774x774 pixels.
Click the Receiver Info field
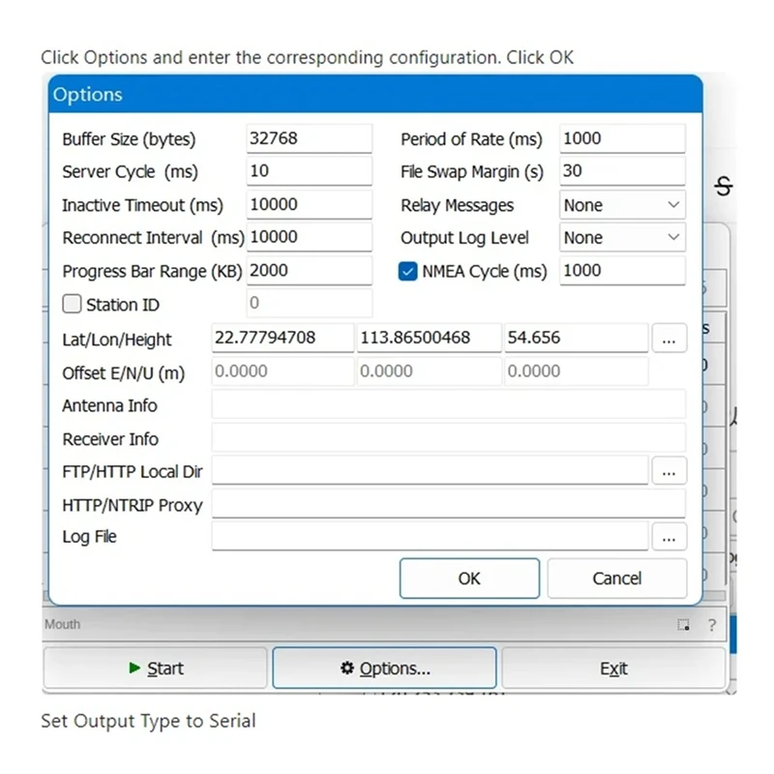point(449,437)
